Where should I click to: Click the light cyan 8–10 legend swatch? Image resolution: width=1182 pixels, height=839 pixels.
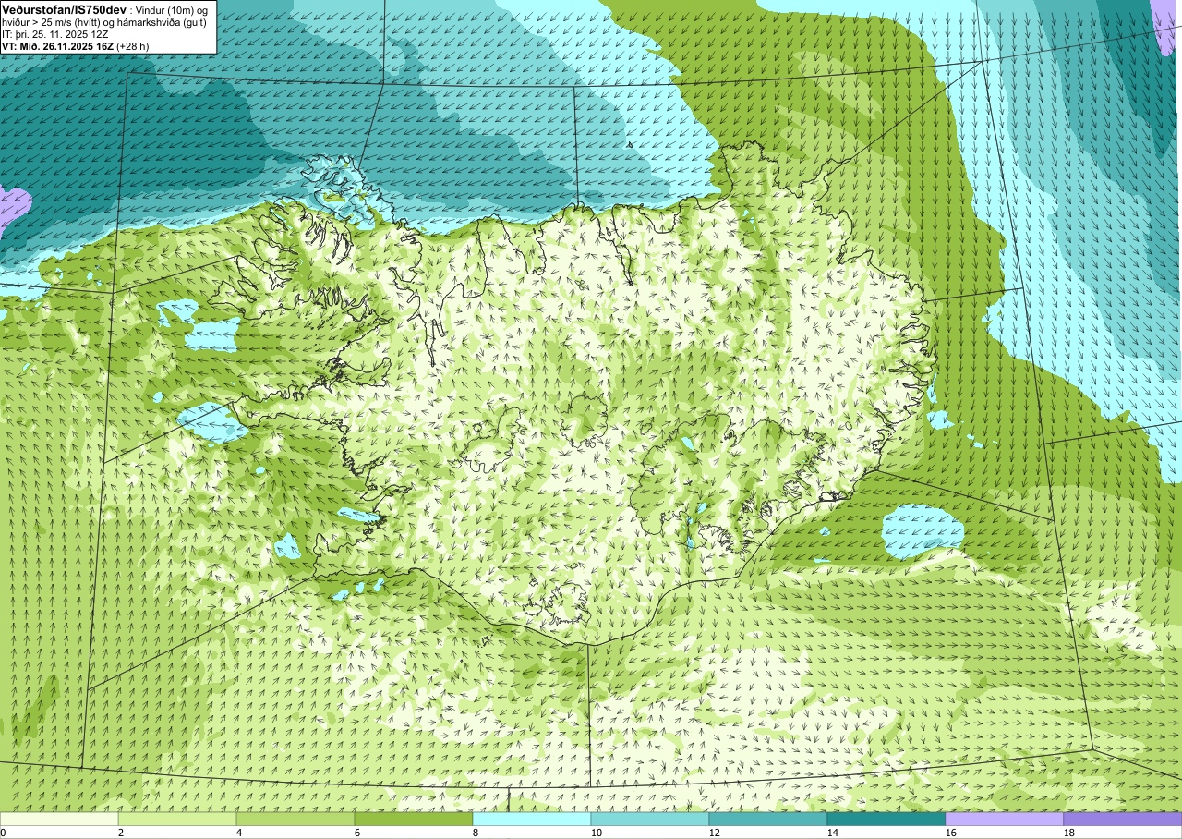pyautogui.click(x=532, y=819)
